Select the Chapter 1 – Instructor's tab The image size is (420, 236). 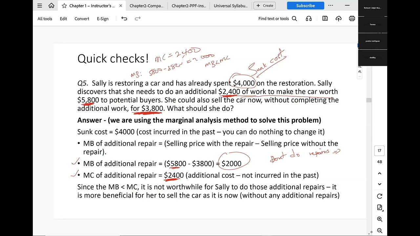point(92,6)
